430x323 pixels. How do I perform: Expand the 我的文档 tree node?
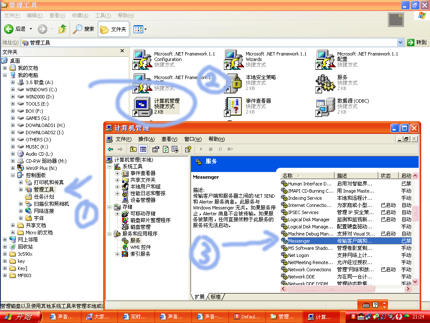pyautogui.click(x=5, y=68)
